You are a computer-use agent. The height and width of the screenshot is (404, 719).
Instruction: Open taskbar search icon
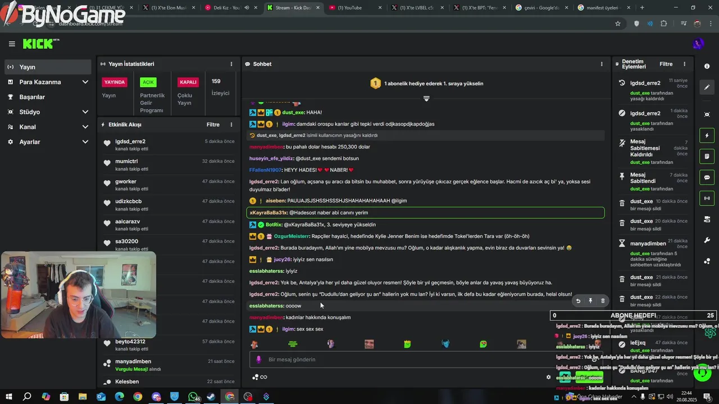(27, 397)
